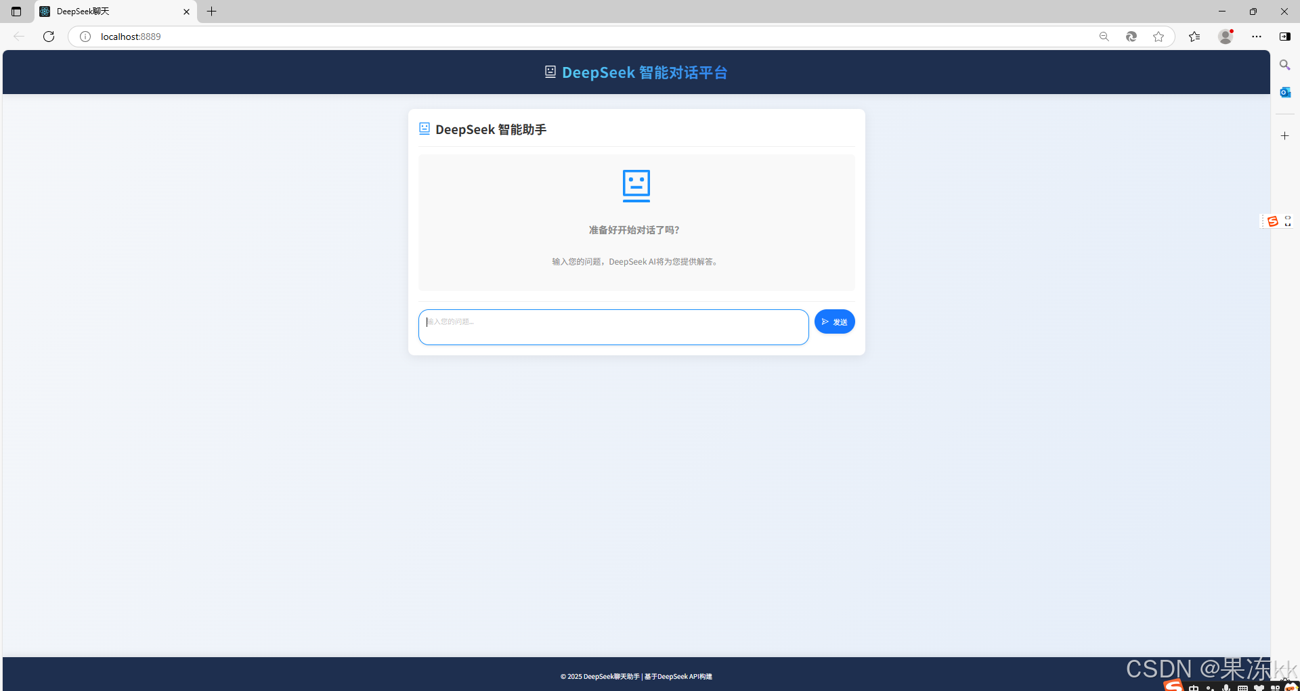Open the zoom magnifier in address bar
Screen dimensions: 1300x691
click(1104, 37)
